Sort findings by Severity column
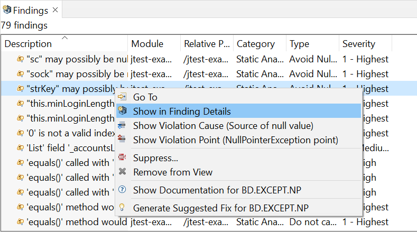The height and width of the screenshot is (232, 417). tap(359, 44)
